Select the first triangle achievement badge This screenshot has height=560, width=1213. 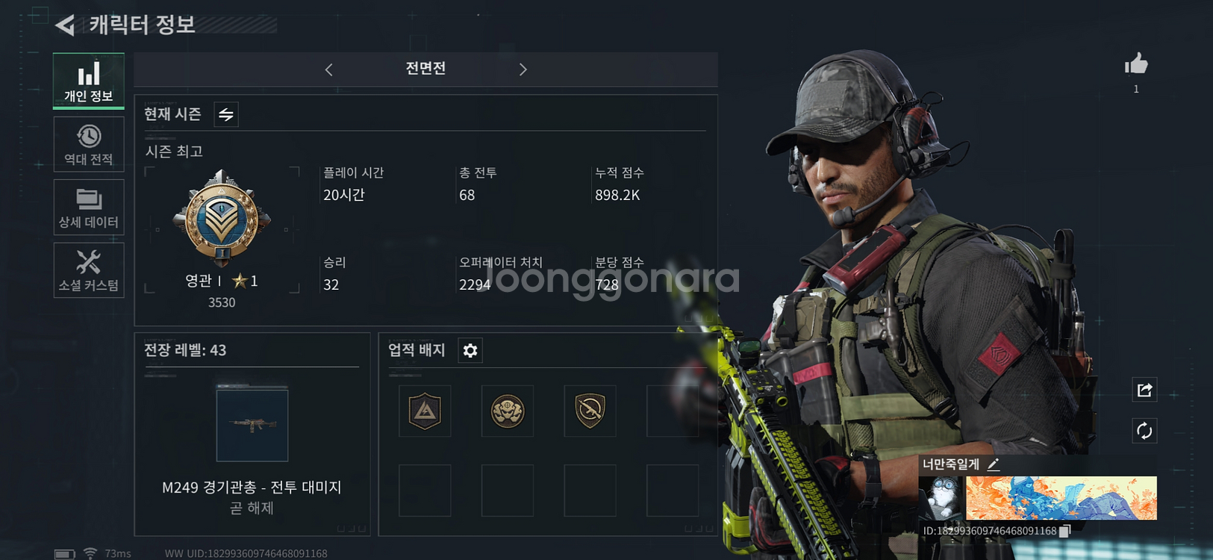click(425, 411)
